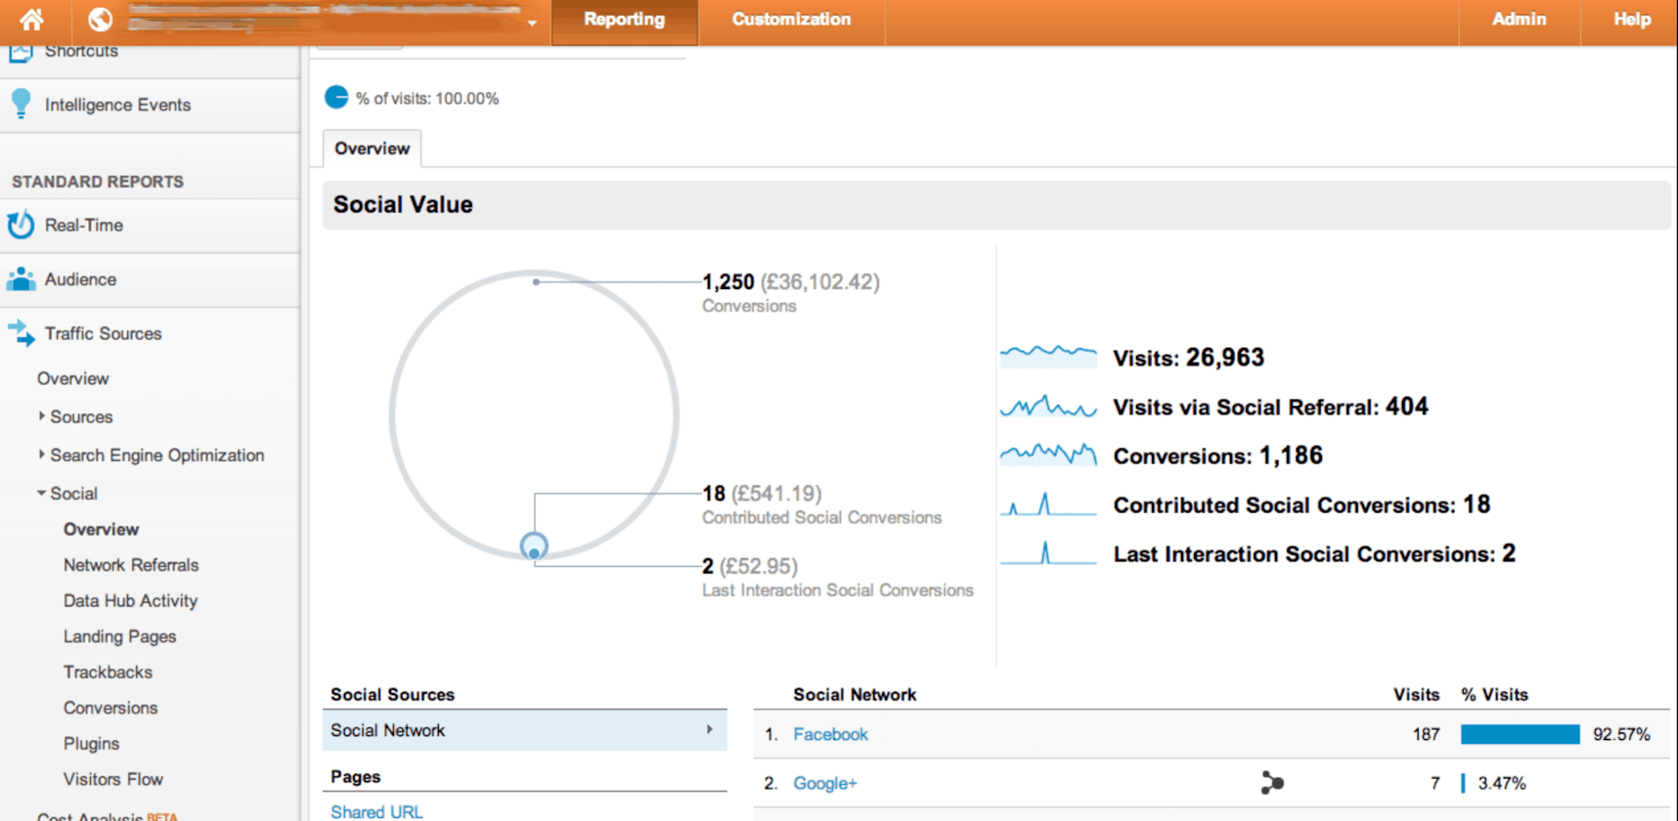Open the Customization tab
The image size is (1678, 821).
click(x=790, y=19)
